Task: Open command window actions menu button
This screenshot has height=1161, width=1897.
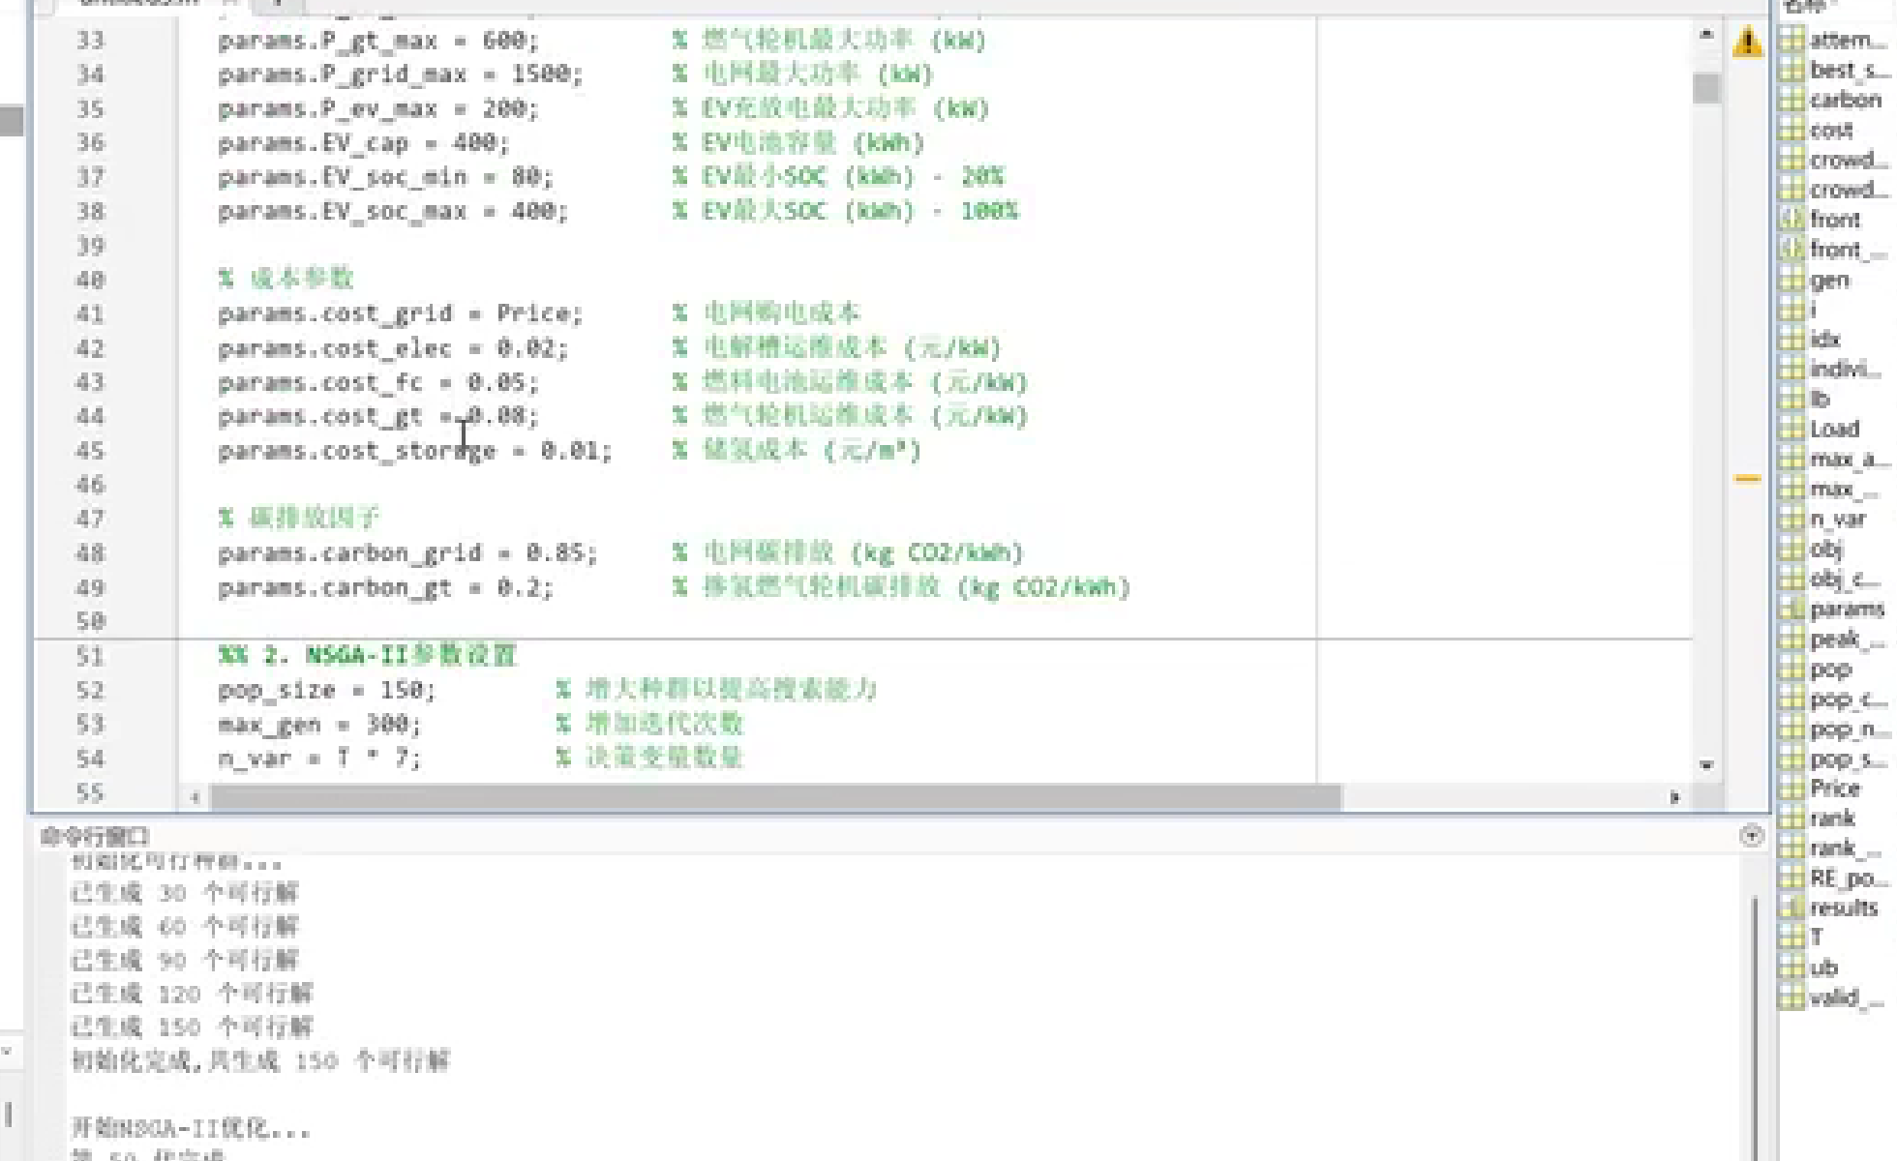Action: point(1751,836)
